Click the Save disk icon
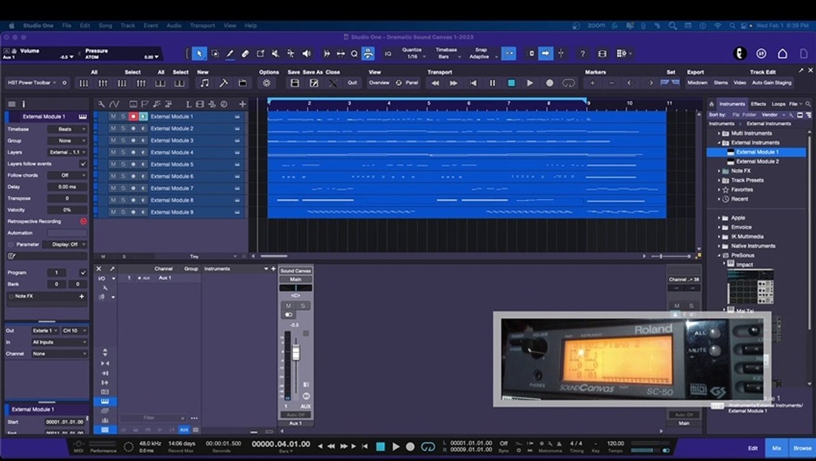 click(x=294, y=83)
